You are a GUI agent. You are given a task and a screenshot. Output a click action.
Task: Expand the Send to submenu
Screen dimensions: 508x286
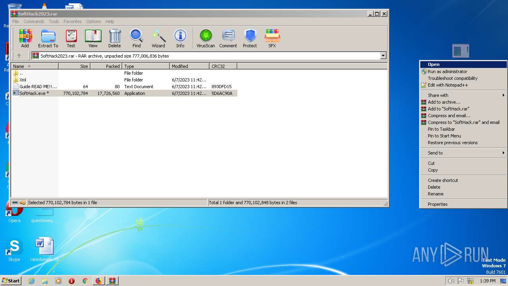[463, 153]
